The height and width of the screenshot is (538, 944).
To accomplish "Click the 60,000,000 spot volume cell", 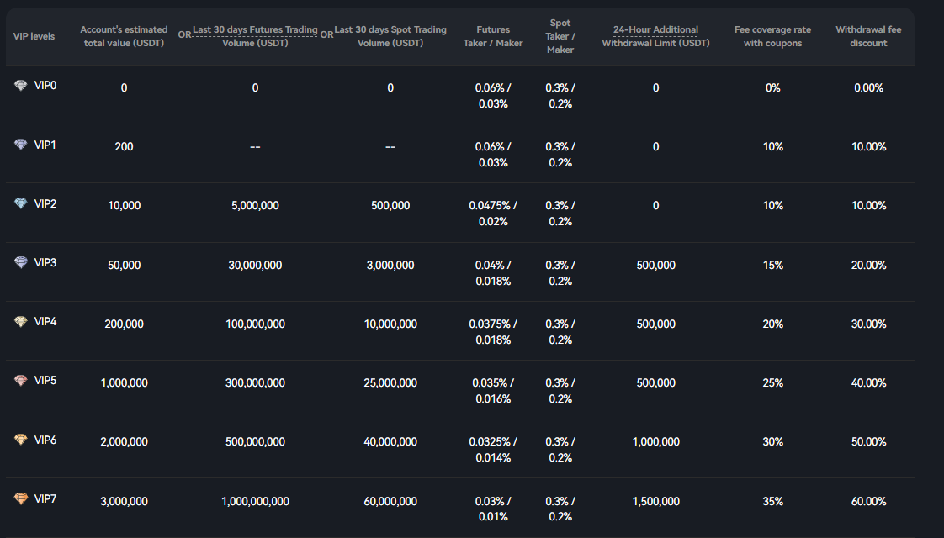I will click(x=390, y=501).
